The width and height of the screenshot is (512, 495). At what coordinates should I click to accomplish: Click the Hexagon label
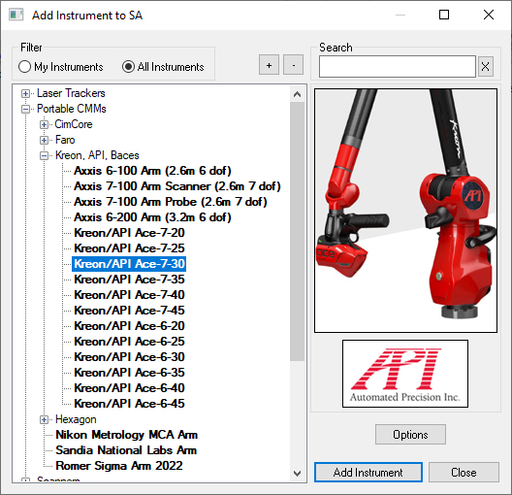(76, 419)
